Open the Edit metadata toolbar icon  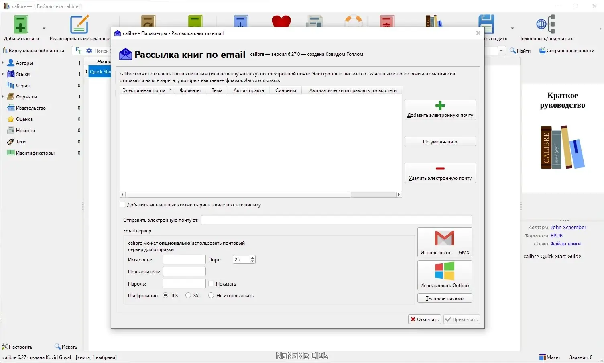tap(79, 24)
